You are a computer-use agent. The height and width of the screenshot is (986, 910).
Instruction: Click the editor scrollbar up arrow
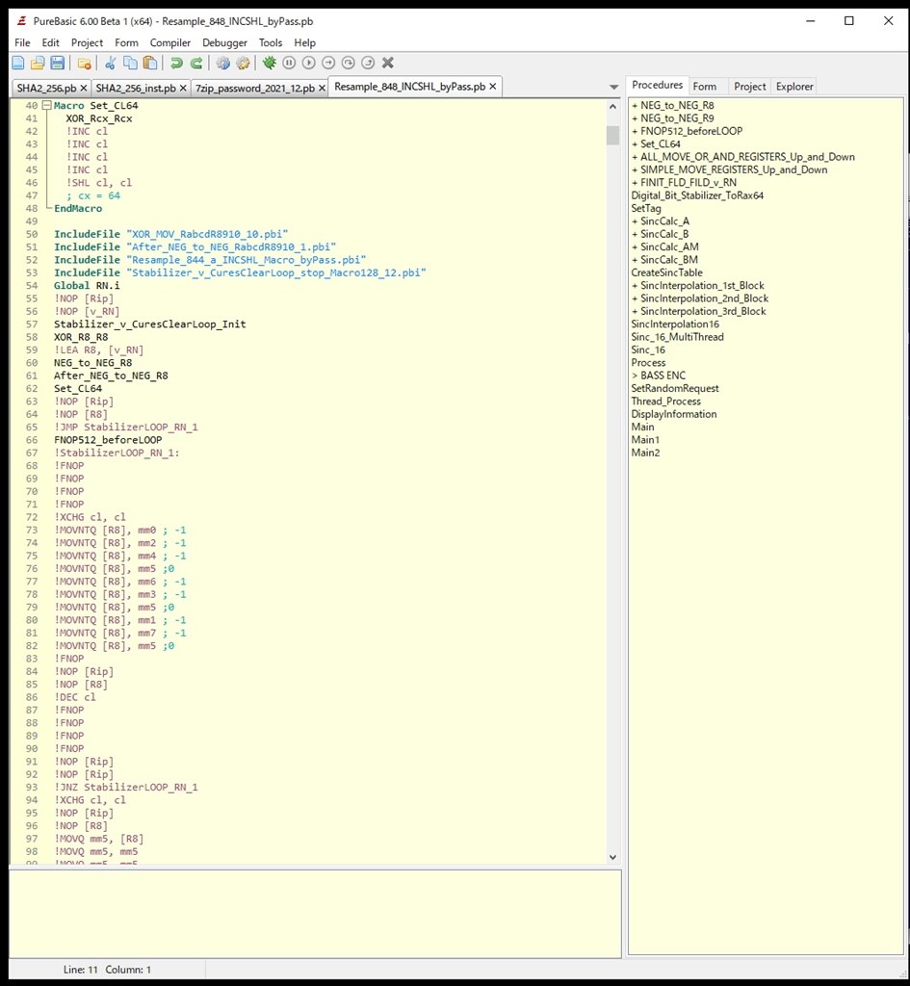(612, 107)
